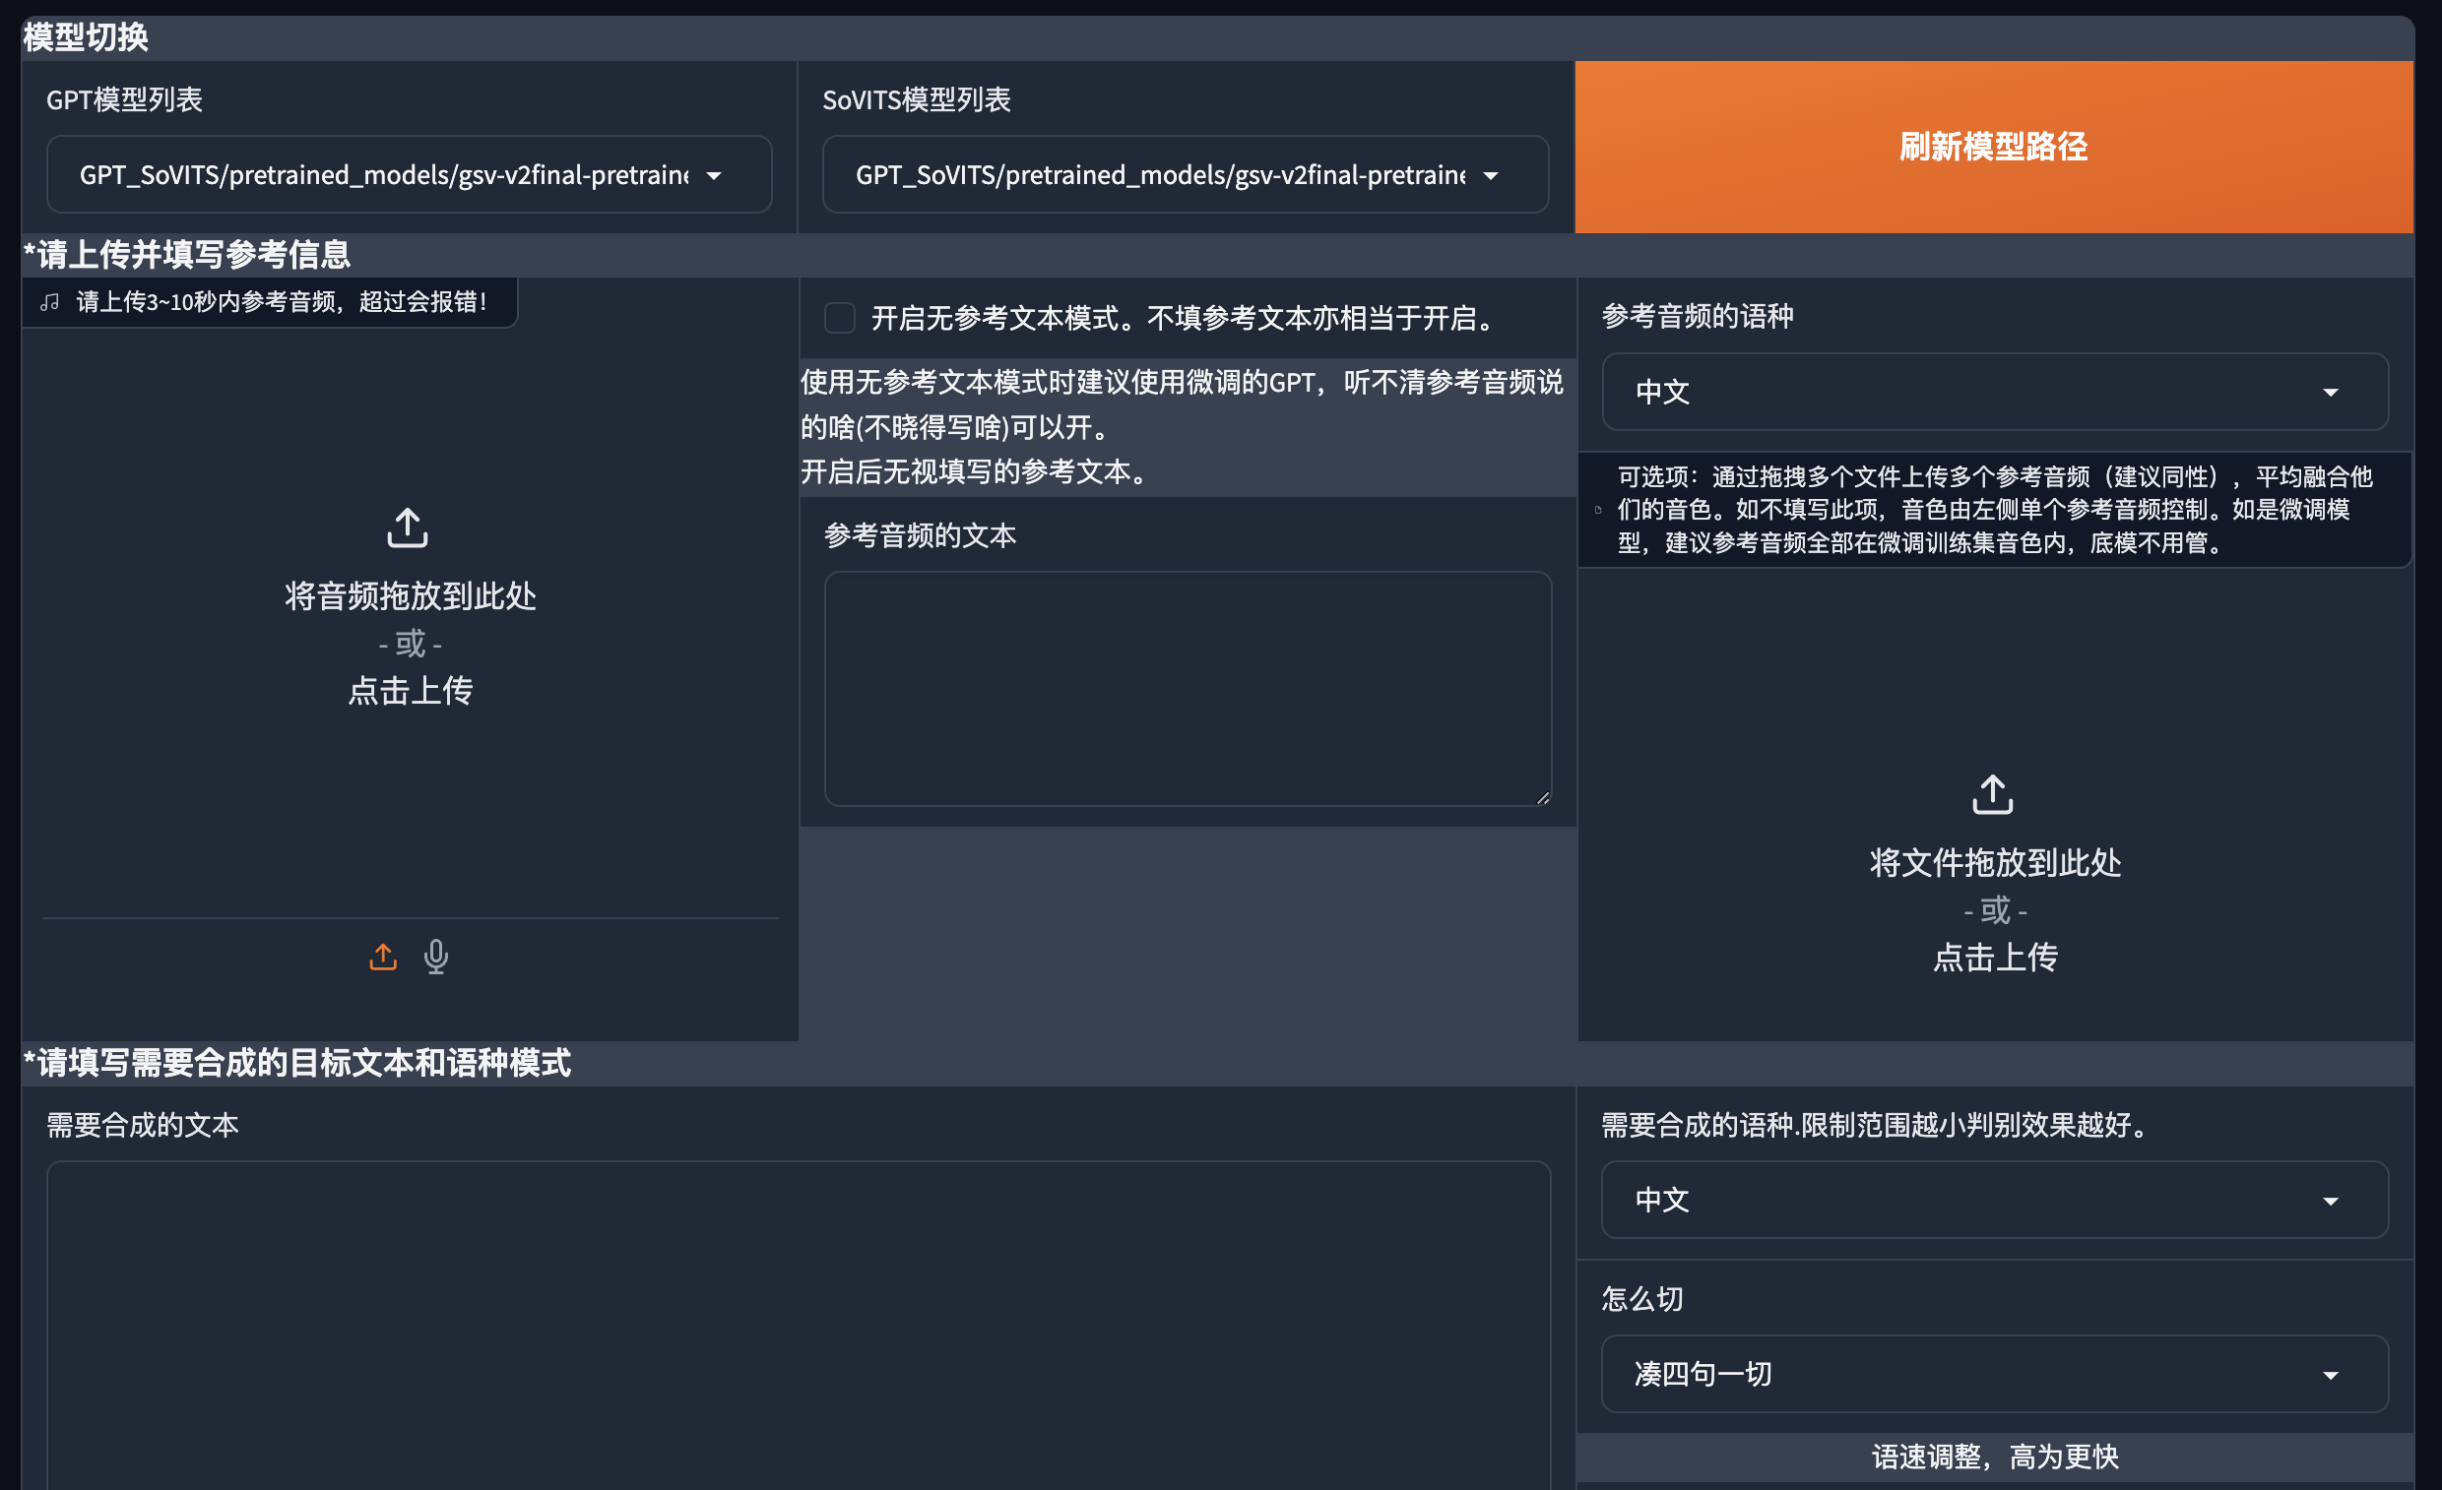The height and width of the screenshot is (1490, 2442).
Task: Click into the 参考音频的文本 text box
Action: (1187, 688)
